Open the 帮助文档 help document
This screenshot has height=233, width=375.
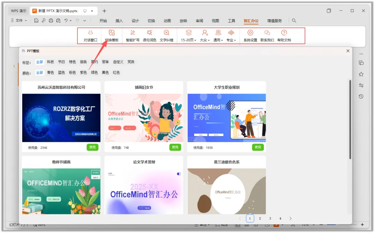coord(284,36)
